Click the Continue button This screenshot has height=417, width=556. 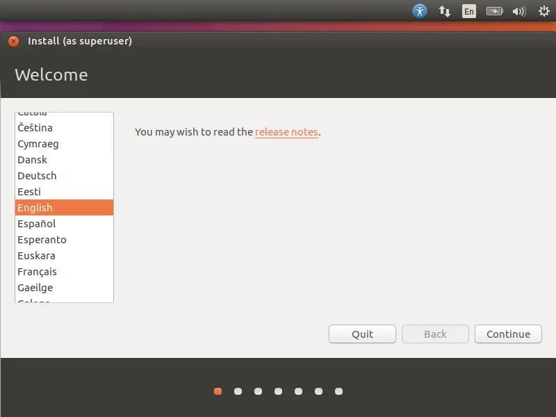[508, 334]
